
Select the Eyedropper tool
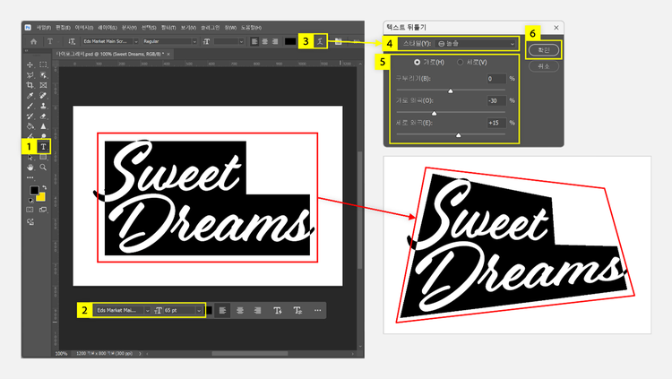point(30,96)
